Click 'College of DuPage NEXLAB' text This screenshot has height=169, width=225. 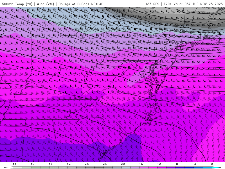coord(81,4)
